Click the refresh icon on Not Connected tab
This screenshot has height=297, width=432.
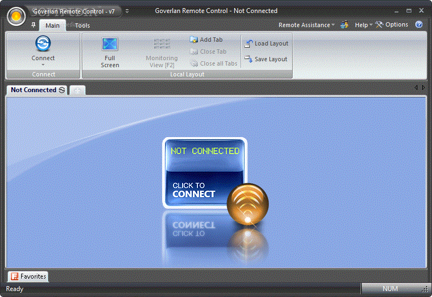(x=62, y=90)
